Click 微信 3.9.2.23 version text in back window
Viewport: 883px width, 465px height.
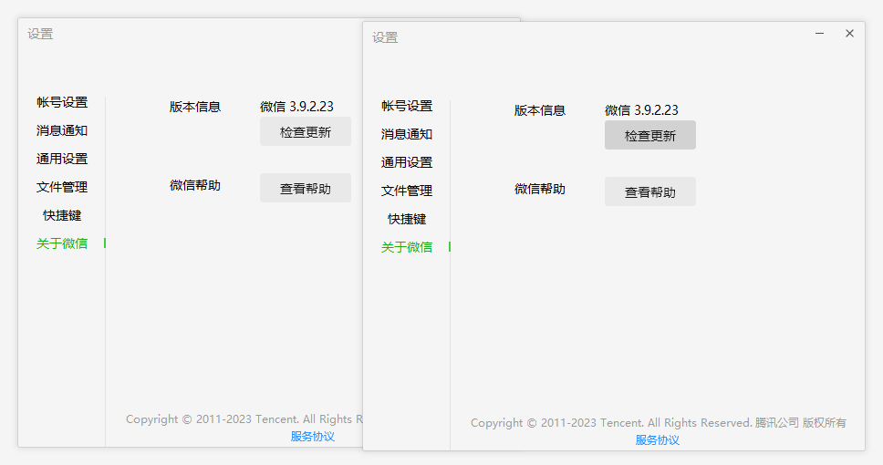pos(296,107)
